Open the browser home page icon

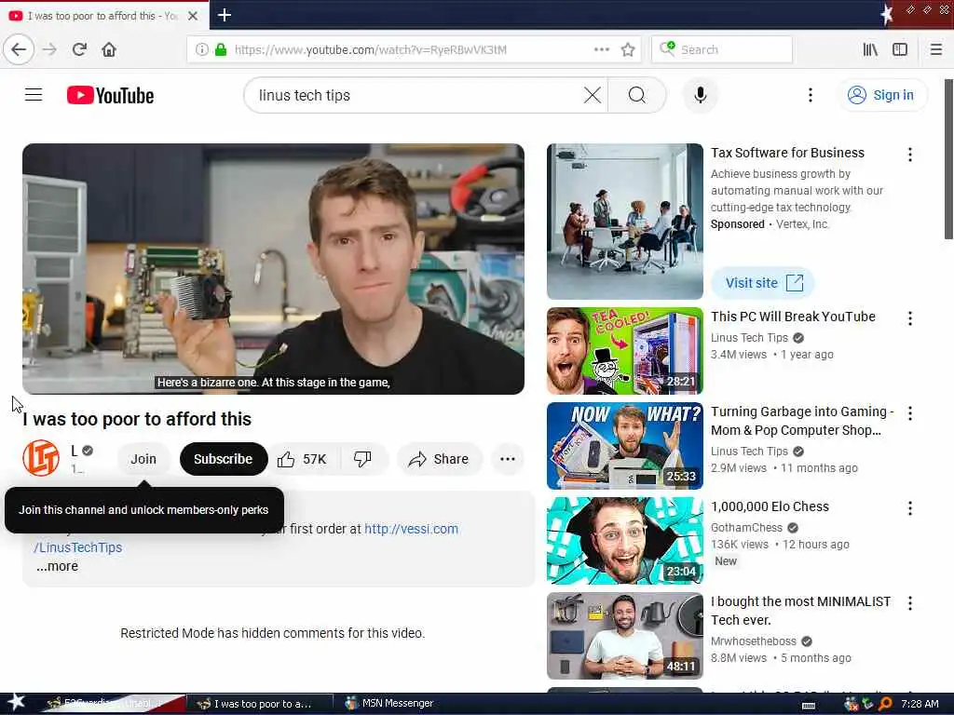pyautogui.click(x=109, y=49)
